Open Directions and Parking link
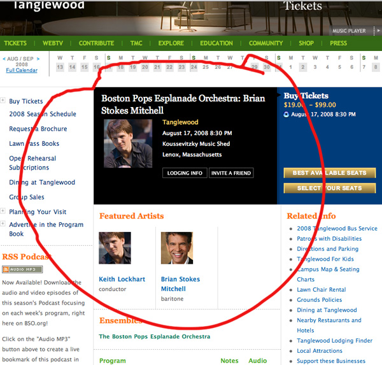This screenshot has width=382, height=365. tap(328, 249)
